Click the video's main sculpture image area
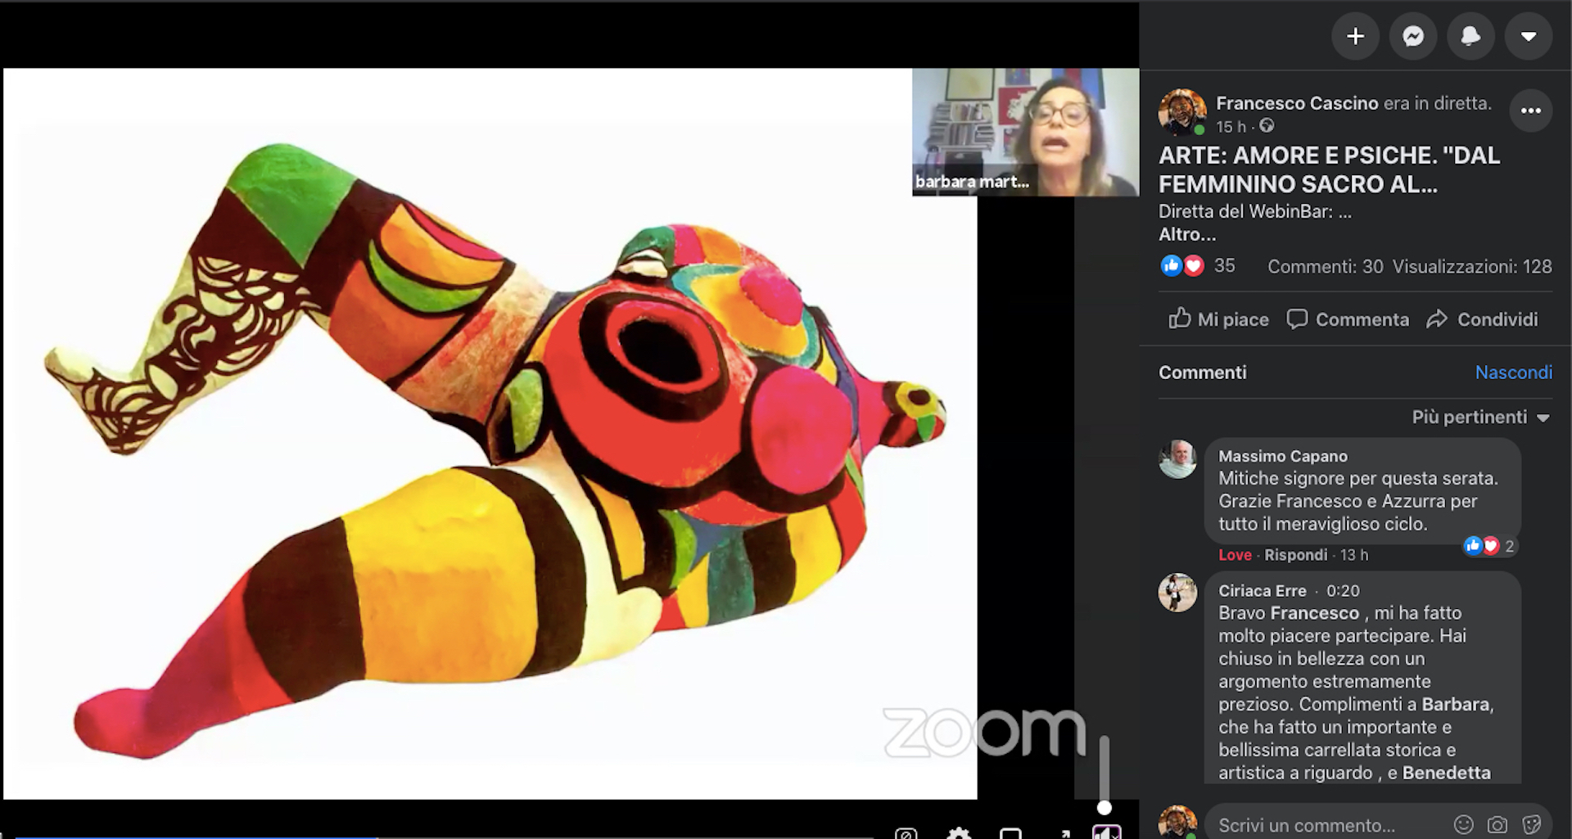This screenshot has height=839, width=1572. click(x=490, y=434)
